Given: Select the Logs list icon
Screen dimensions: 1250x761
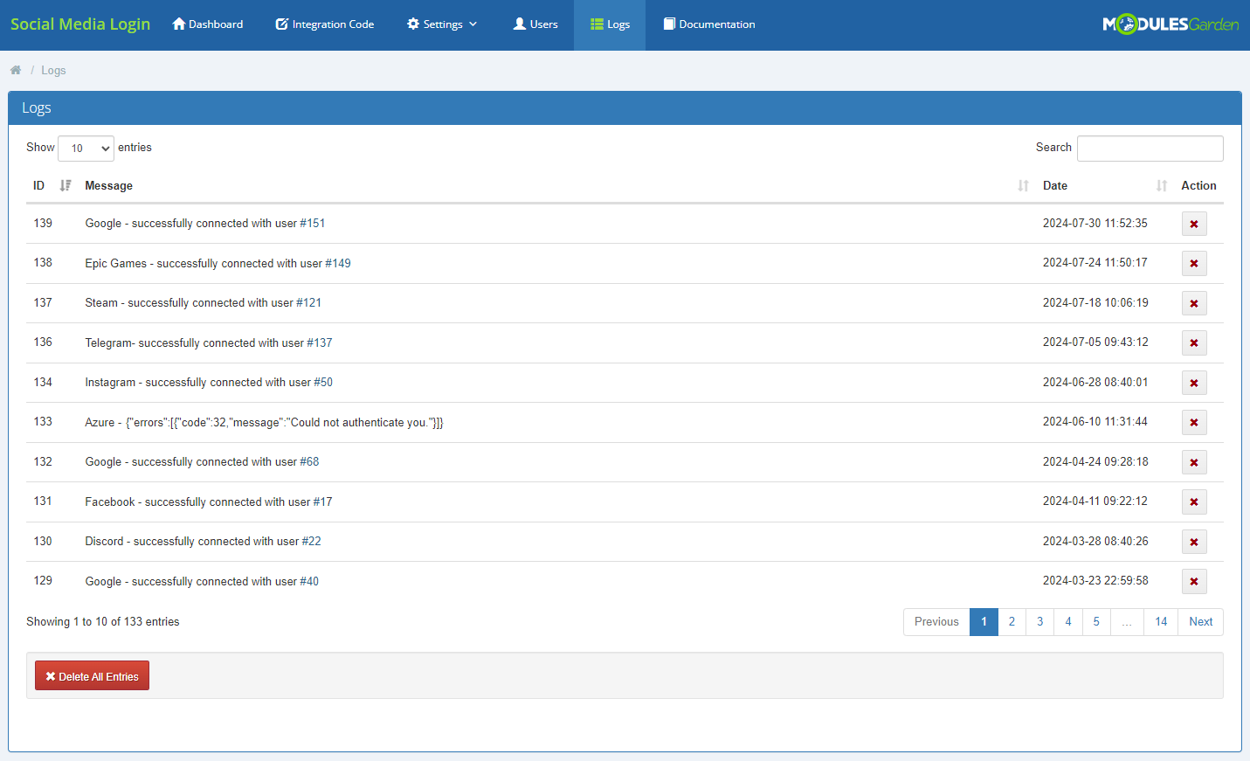Looking at the screenshot, I should pyautogui.click(x=597, y=24).
